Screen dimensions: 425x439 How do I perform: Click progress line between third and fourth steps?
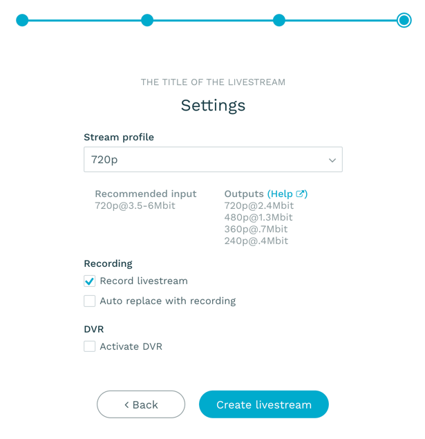pos(341,20)
